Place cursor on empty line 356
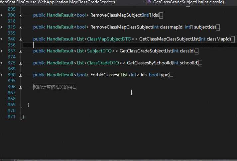The width and height of the screenshot is (237, 161). point(130,45)
